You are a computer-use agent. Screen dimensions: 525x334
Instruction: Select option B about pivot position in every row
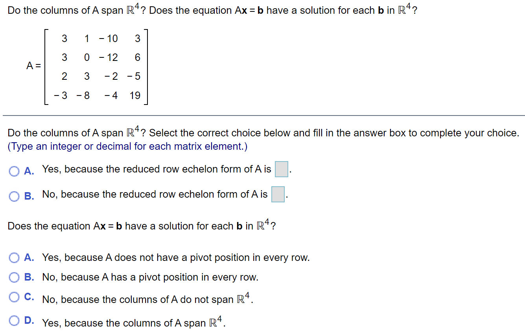pyautogui.click(x=14, y=277)
